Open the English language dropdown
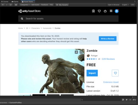Screen dimensions: 138x105 coord(125,5)
